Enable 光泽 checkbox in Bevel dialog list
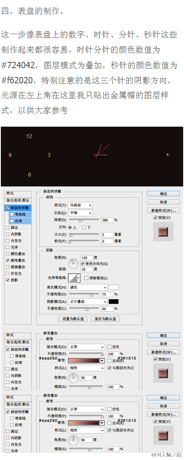The image size is (184, 460). (x=7, y=247)
